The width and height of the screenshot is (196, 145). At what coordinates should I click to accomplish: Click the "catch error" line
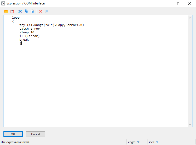pyautogui.click(x=30, y=29)
